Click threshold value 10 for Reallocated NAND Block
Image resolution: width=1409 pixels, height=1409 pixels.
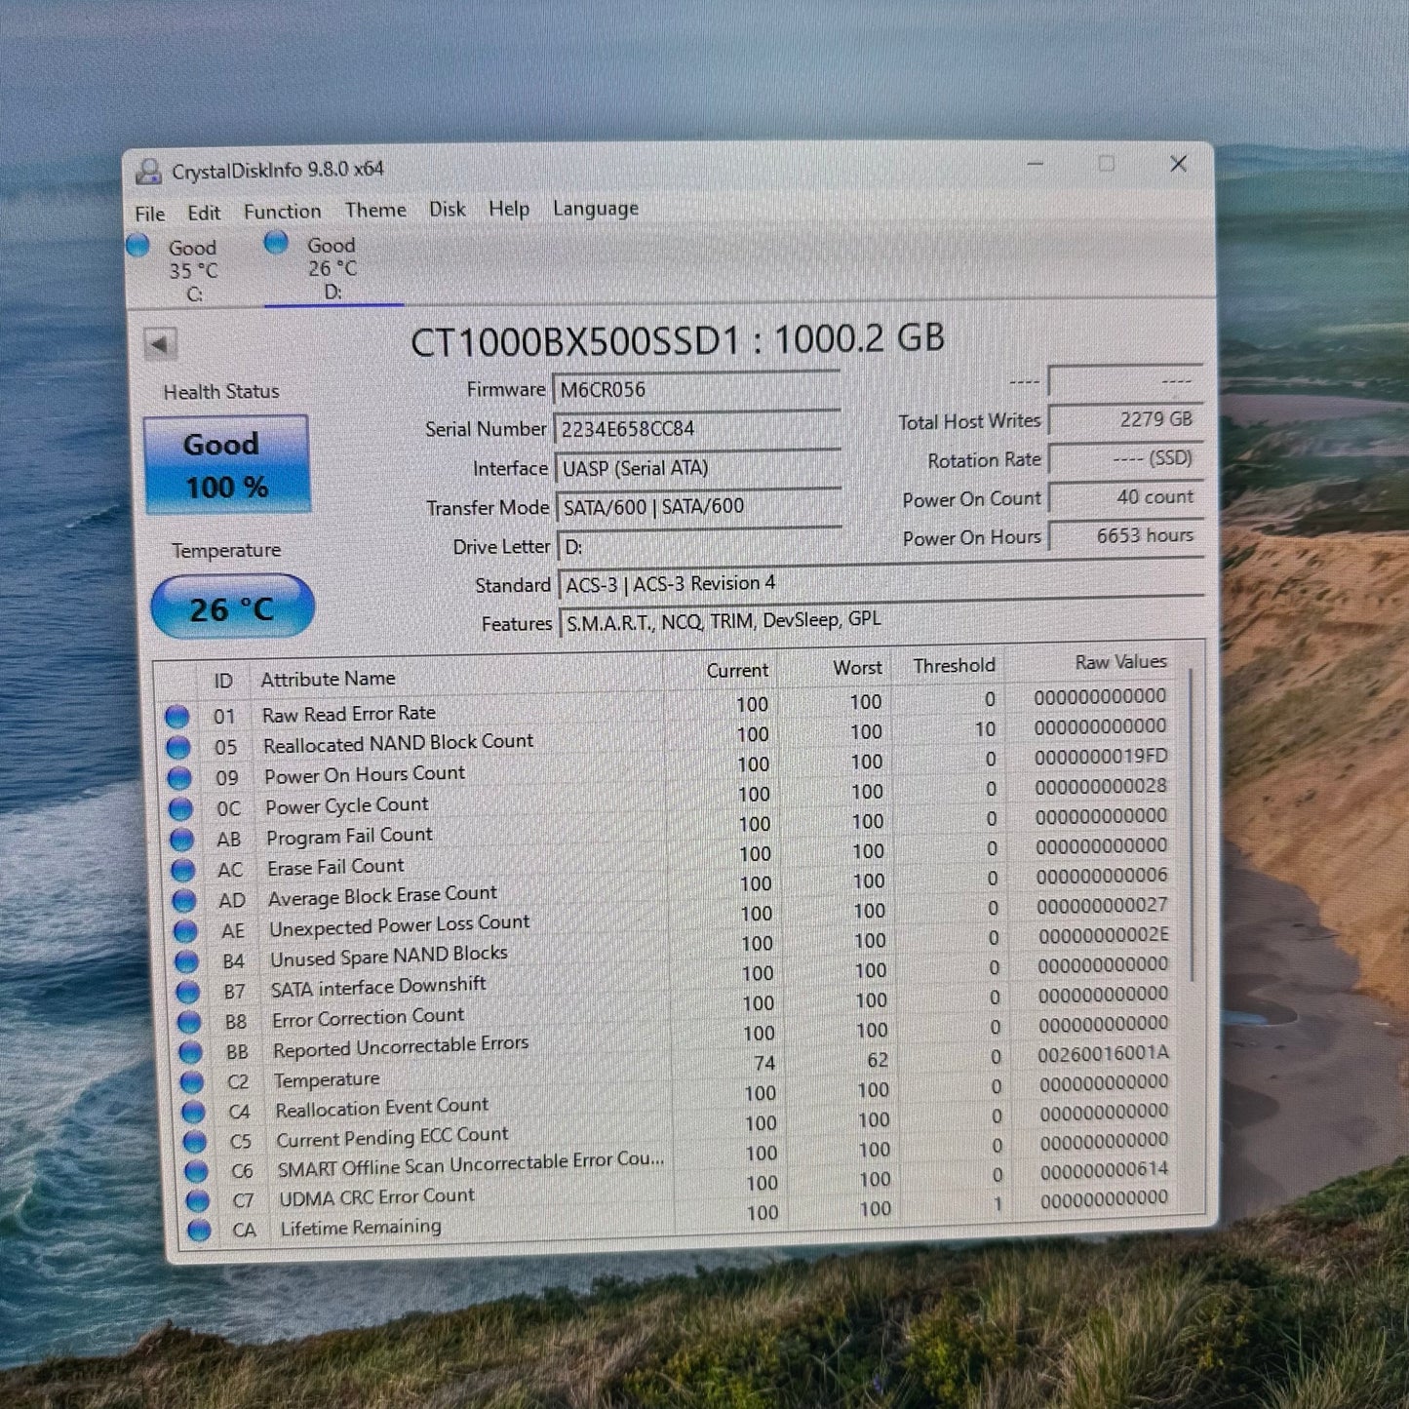tap(985, 729)
